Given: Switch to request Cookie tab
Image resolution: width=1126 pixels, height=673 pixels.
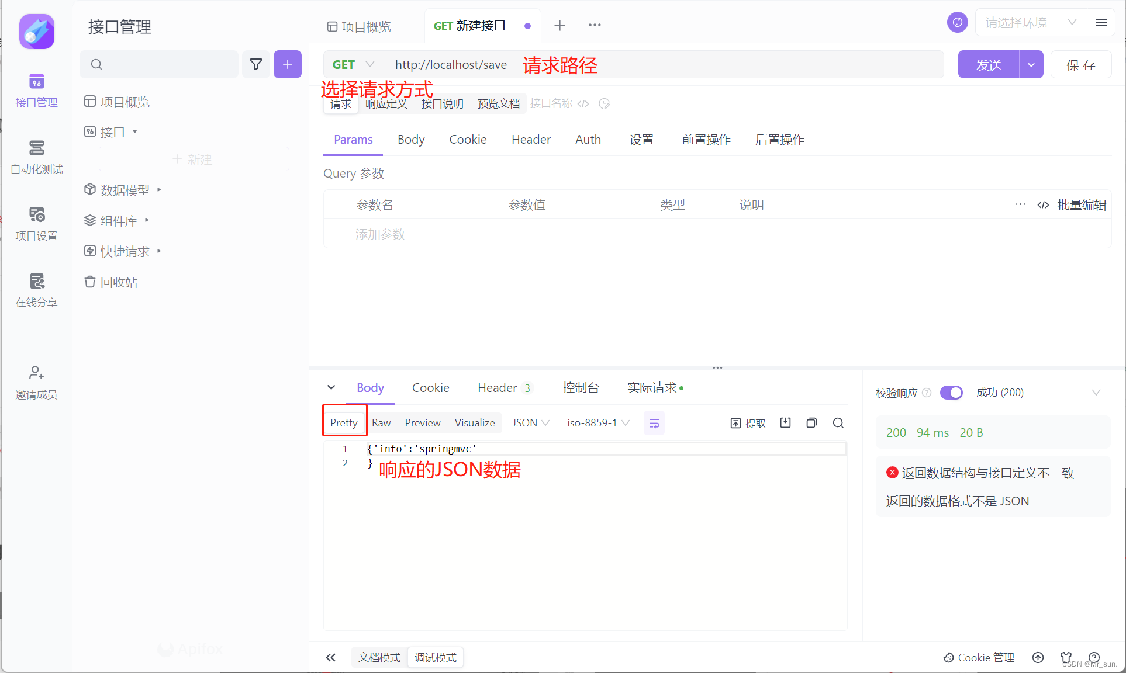Looking at the screenshot, I should (x=468, y=140).
